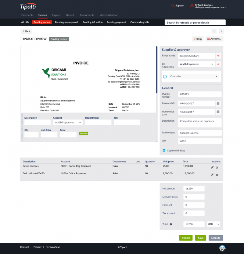Click the Tipalti logo
Image resolution: width=244 pixels, height=254 pixels.
[28, 6]
